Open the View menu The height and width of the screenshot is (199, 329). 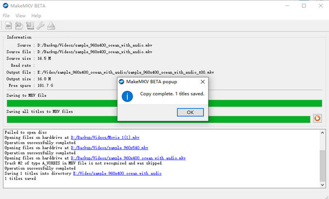[x=20, y=16]
